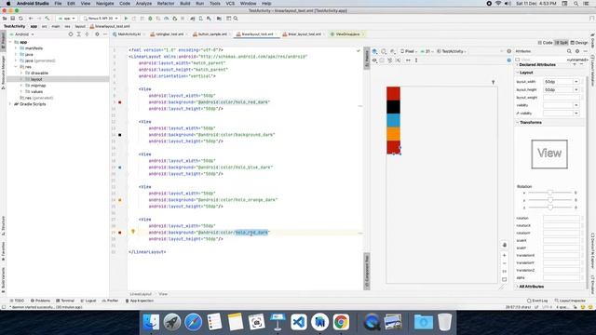
Task: Click the pan hand icon in preview
Action: click(505, 245)
